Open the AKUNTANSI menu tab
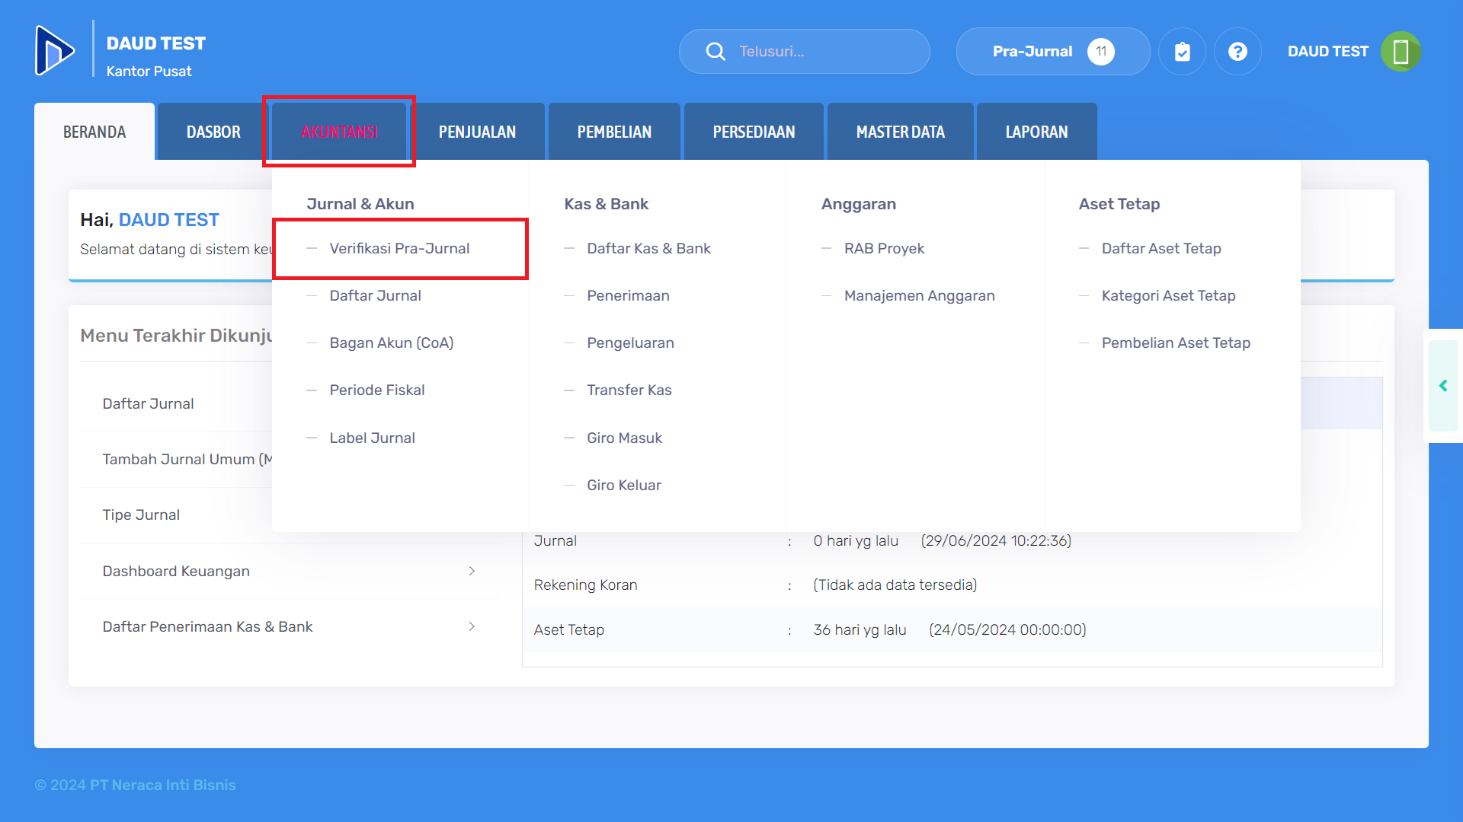Screen dimensions: 1463x822 tap(339, 132)
